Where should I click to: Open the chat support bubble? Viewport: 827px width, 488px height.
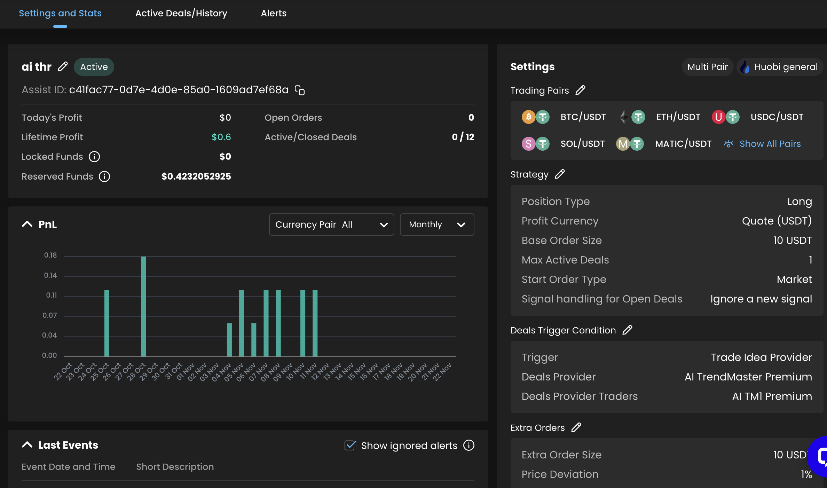[x=820, y=456]
